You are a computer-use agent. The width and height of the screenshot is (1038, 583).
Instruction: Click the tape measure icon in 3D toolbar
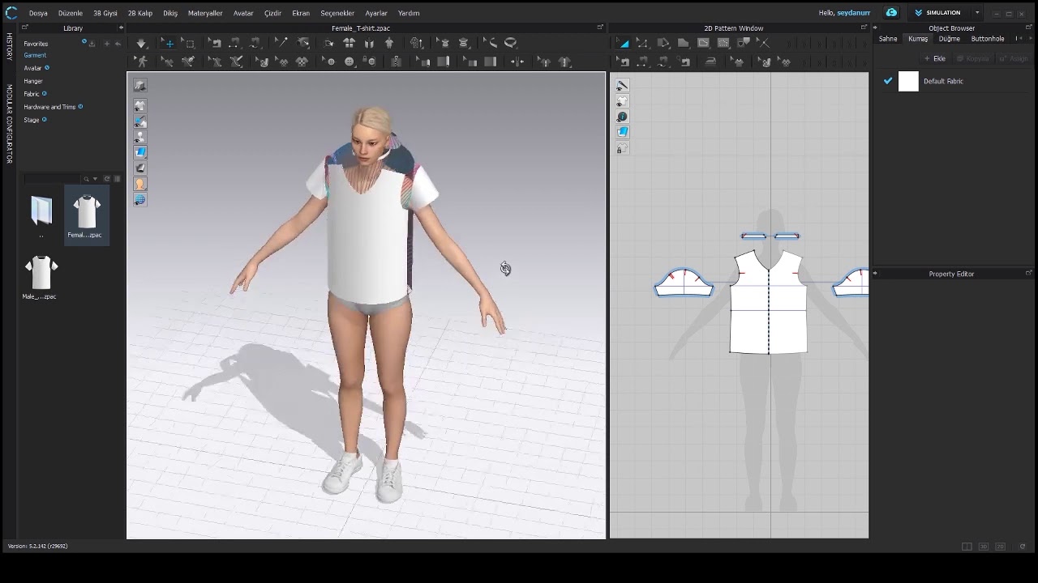(x=511, y=43)
